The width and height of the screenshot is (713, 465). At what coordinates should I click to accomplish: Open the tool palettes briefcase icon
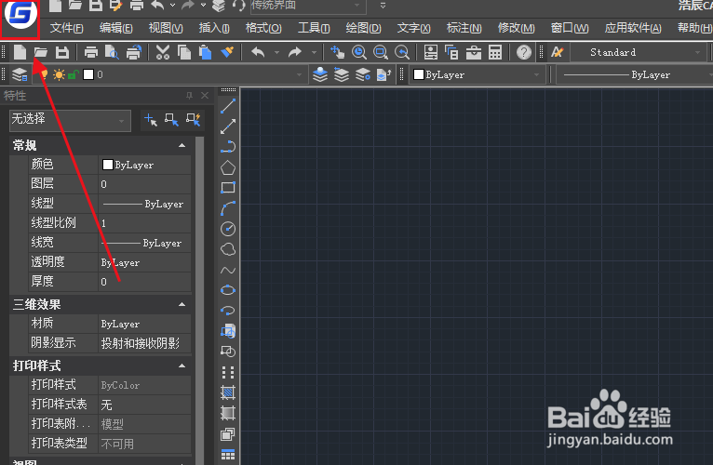coord(474,52)
